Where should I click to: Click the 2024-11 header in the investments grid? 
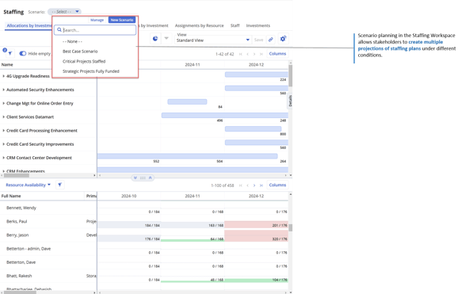[193, 65]
